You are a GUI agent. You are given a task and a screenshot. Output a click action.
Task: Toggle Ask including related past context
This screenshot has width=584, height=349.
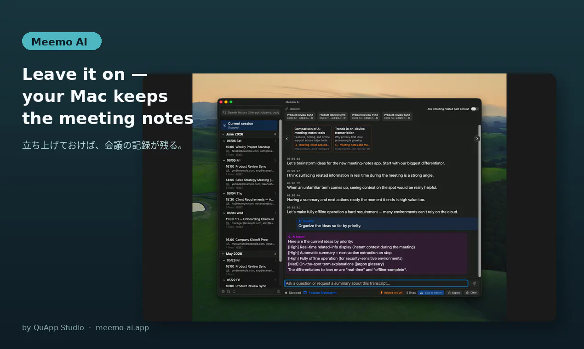click(475, 109)
